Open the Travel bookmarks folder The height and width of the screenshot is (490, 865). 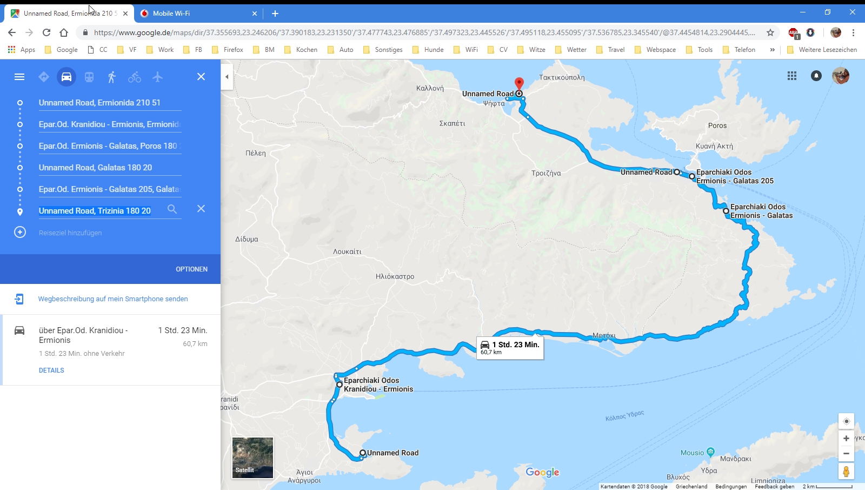[x=610, y=50]
